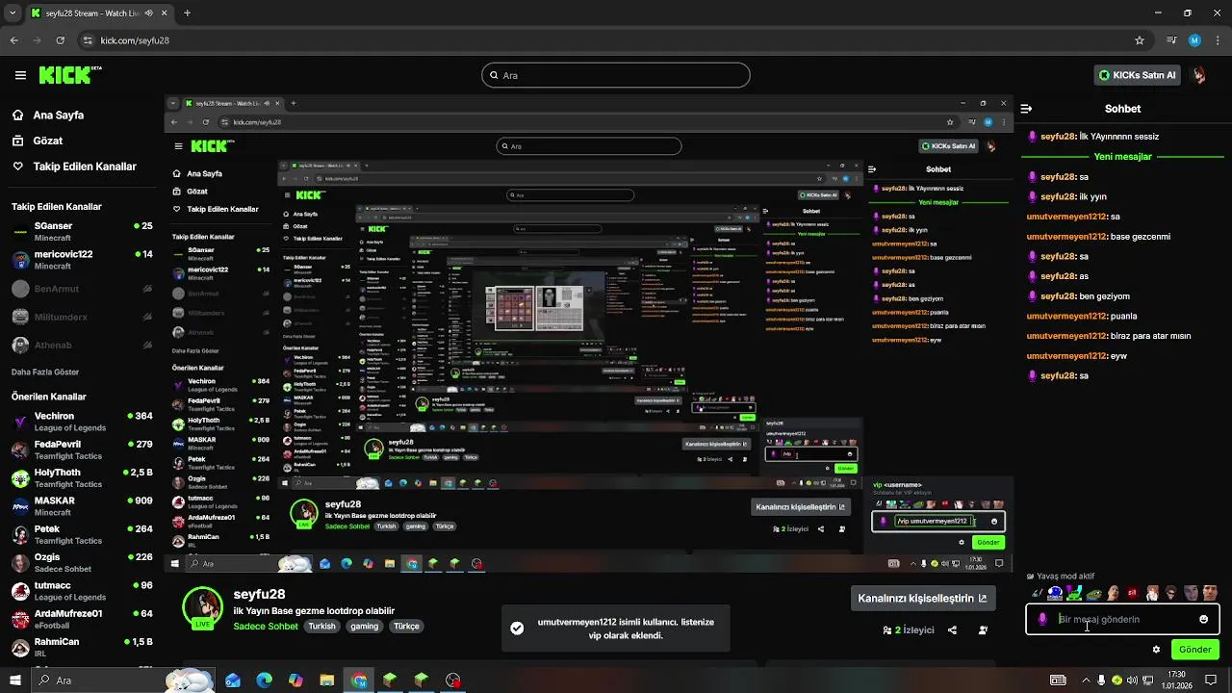Click the Ara search field in Kick header

pyautogui.click(x=616, y=75)
